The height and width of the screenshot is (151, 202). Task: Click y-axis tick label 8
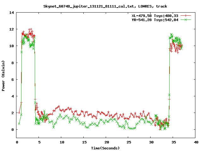pos(13,63)
